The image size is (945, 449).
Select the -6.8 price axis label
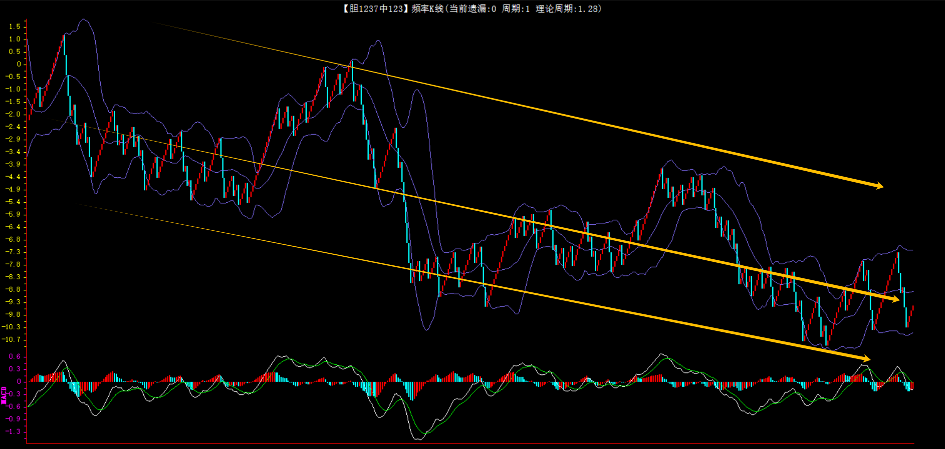tap(13, 239)
